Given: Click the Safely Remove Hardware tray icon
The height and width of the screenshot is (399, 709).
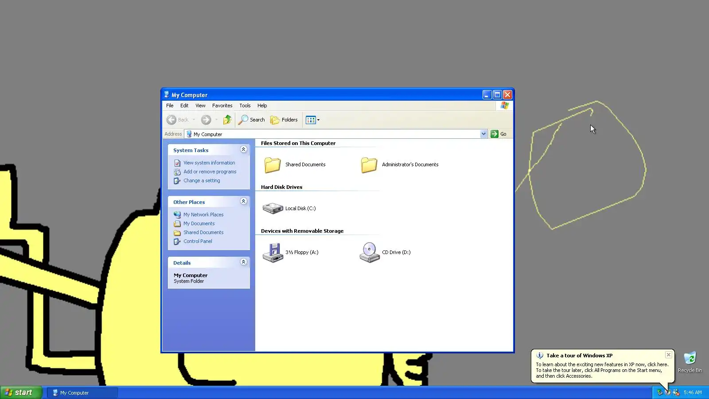Looking at the screenshot, I should [x=660, y=392].
